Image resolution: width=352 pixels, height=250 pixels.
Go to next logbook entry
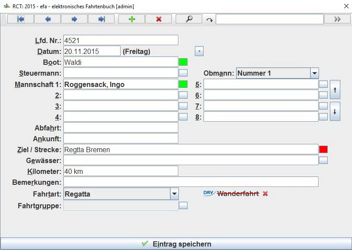pos(74,19)
